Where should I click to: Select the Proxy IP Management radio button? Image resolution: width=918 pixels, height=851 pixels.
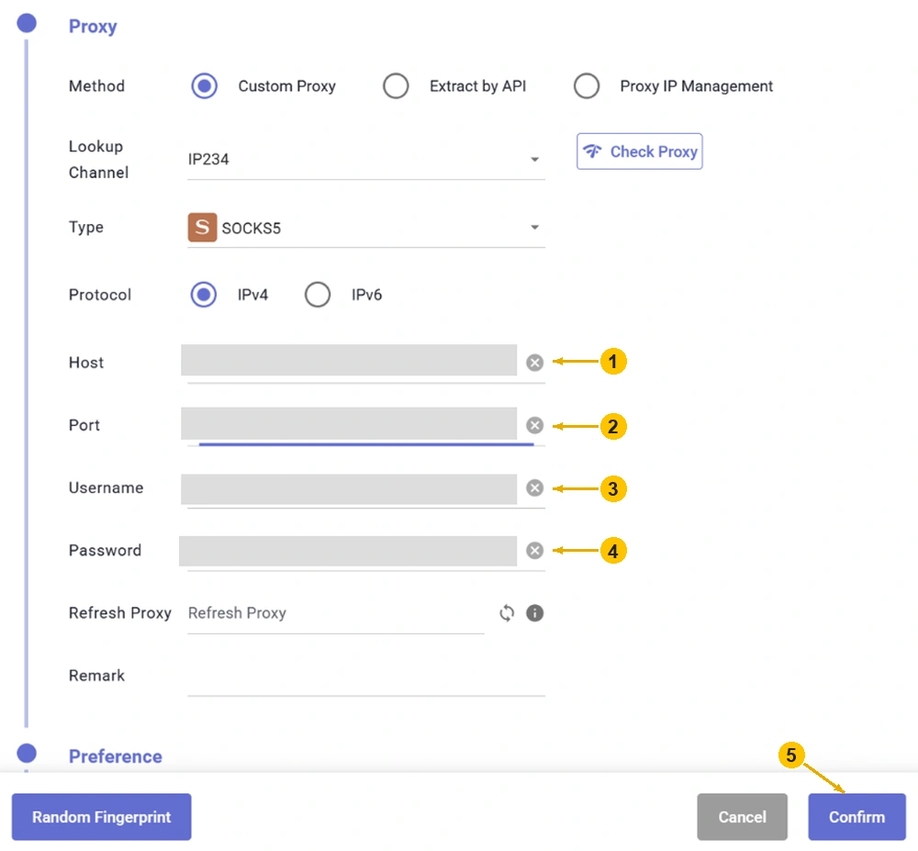click(587, 86)
